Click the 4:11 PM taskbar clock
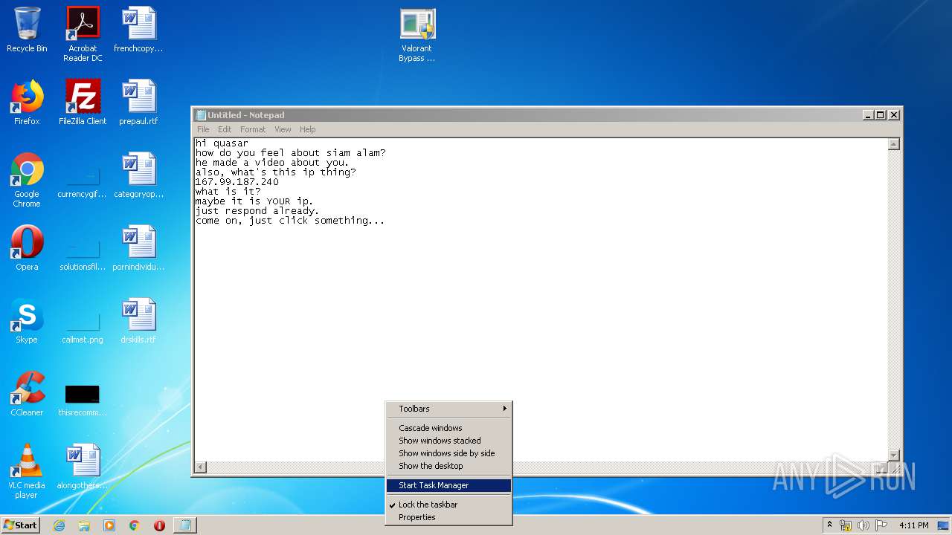The image size is (952, 535). pyautogui.click(x=913, y=525)
